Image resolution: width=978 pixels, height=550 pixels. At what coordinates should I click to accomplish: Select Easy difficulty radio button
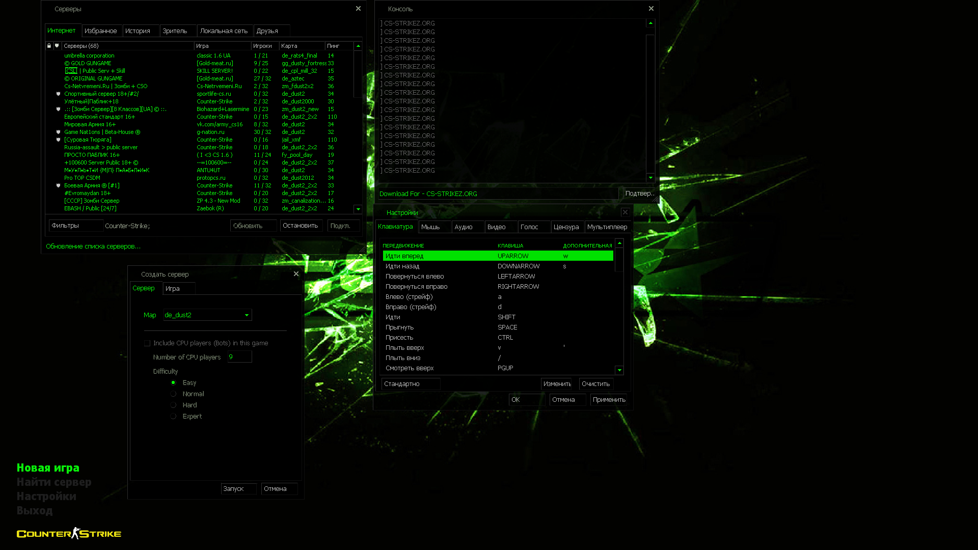[174, 382]
